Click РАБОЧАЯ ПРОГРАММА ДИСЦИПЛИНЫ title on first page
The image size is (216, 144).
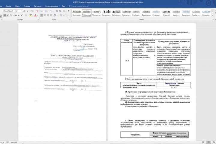coord(73,56)
